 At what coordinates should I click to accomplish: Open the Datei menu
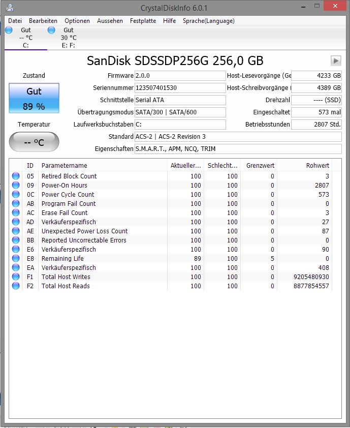pos(15,21)
